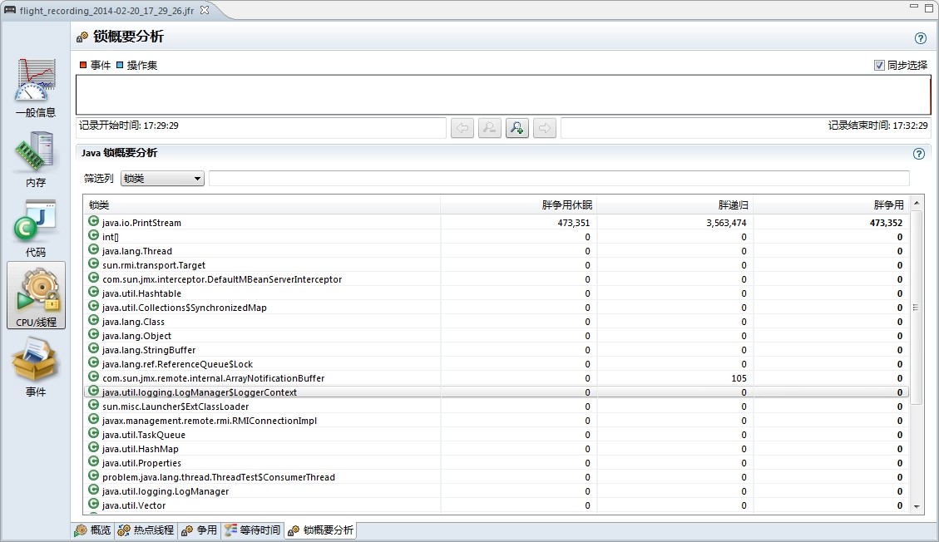Screen dimensions: 939x542
Task: Click the table scrollbar down arrow
Action: coord(917,506)
